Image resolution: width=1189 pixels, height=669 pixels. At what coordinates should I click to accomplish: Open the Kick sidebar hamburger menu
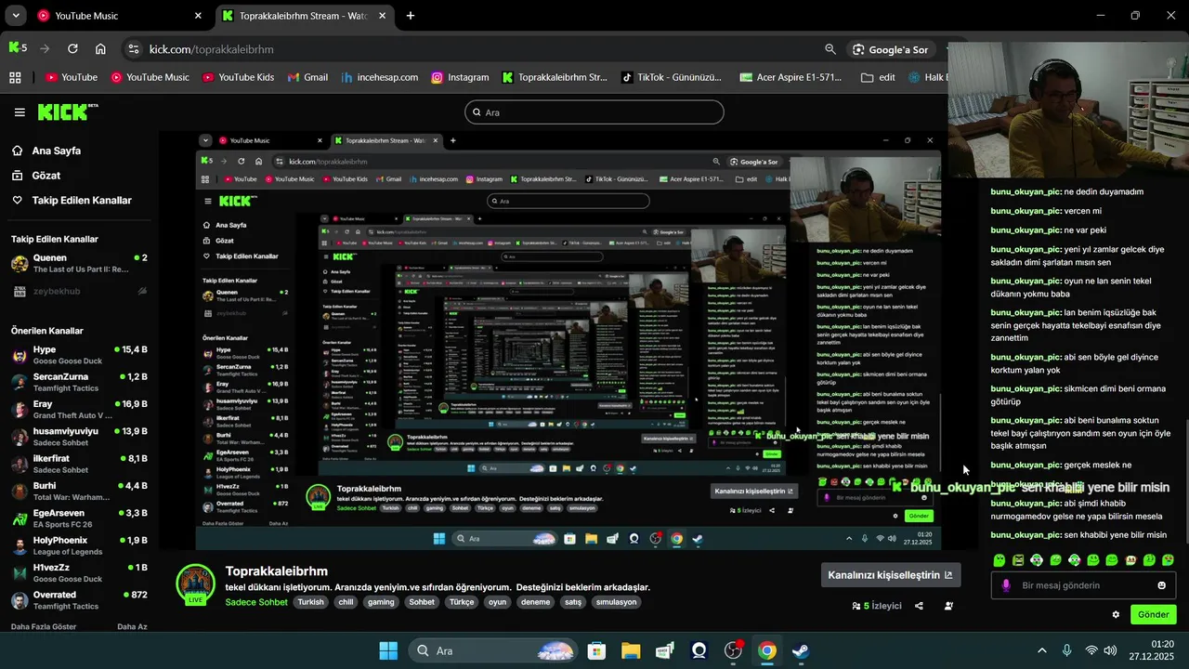20,112
